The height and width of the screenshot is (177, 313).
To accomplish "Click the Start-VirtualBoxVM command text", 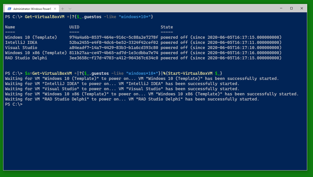I will click(x=190, y=74).
